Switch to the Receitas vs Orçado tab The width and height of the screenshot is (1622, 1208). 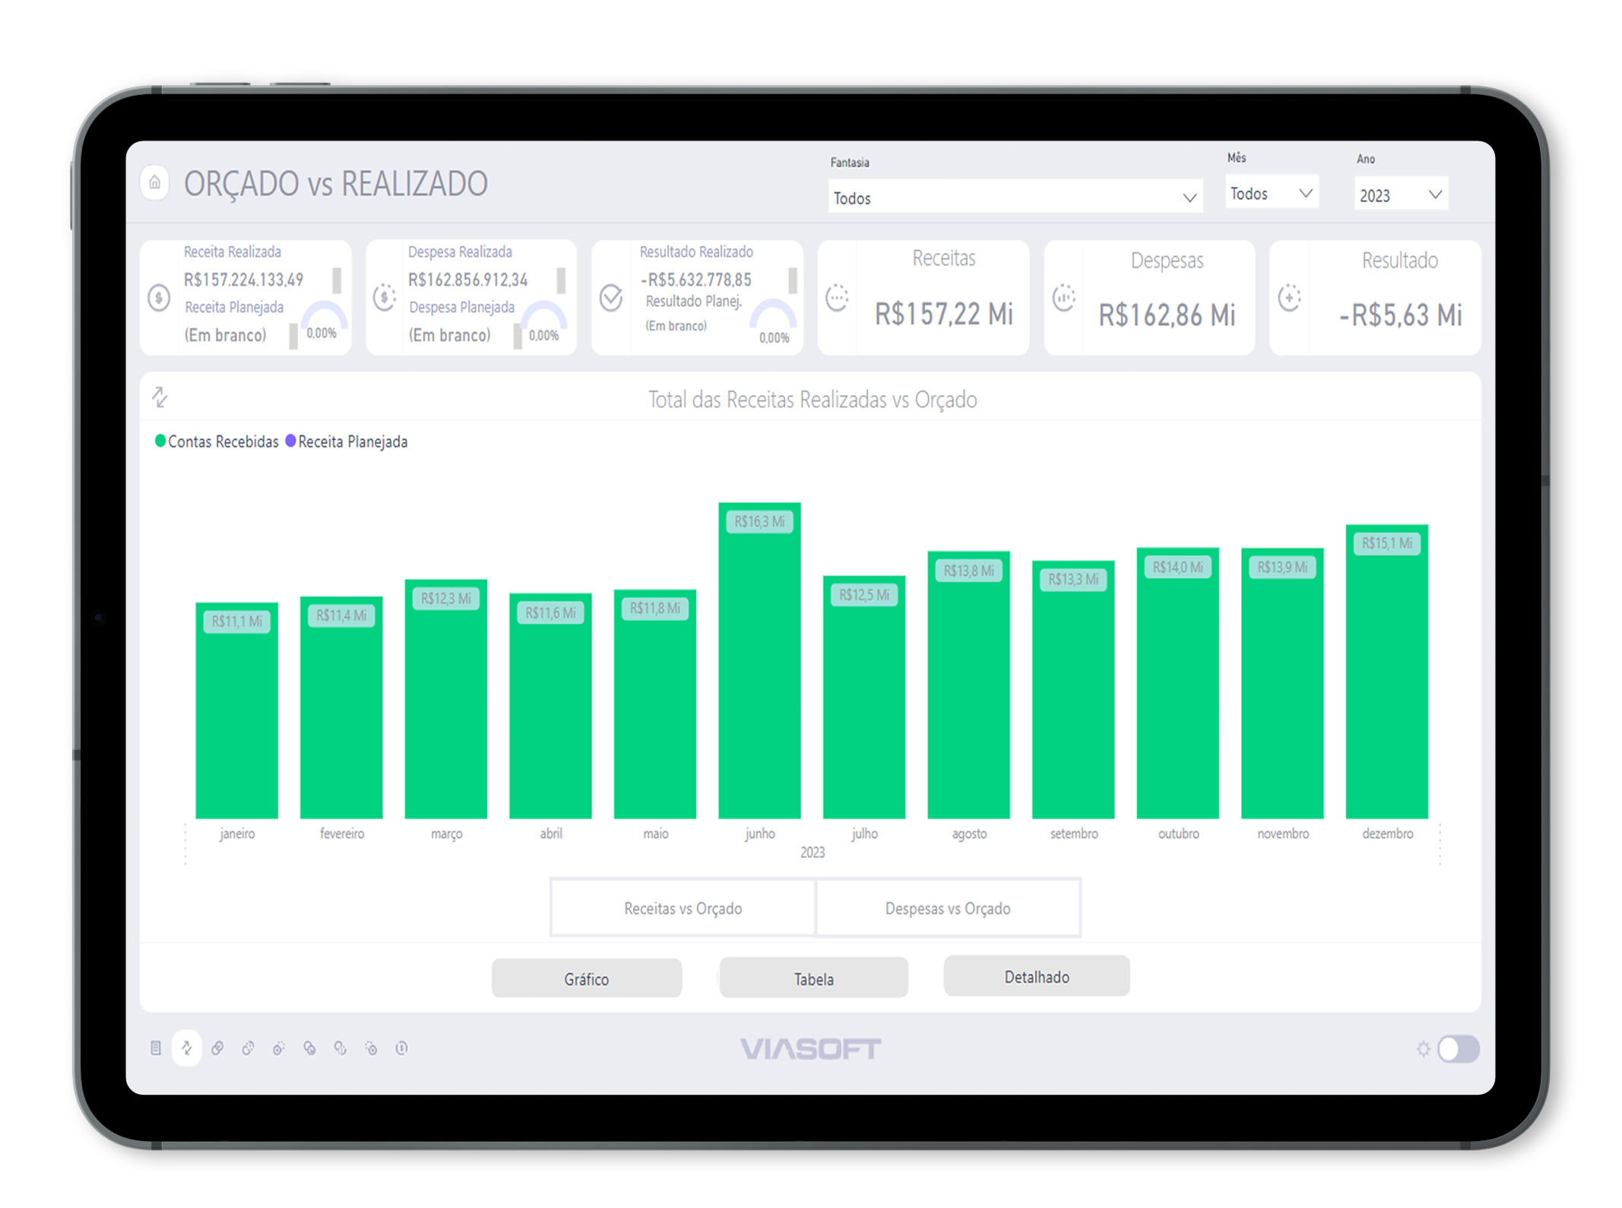pos(683,908)
